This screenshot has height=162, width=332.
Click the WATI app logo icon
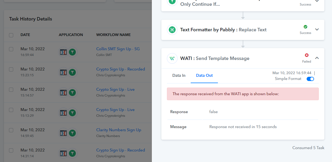click(x=172, y=58)
